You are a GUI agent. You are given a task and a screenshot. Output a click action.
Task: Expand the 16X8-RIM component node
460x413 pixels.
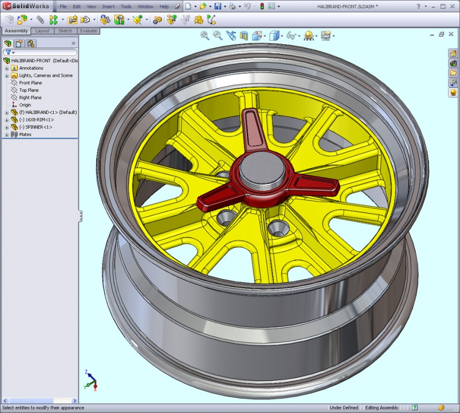(x=6, y=119)
